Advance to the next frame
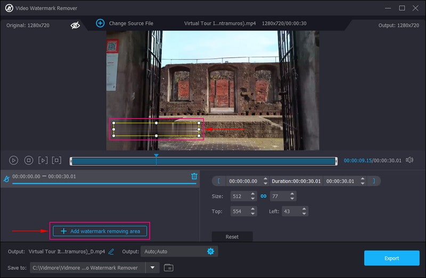 click(43, 160)
